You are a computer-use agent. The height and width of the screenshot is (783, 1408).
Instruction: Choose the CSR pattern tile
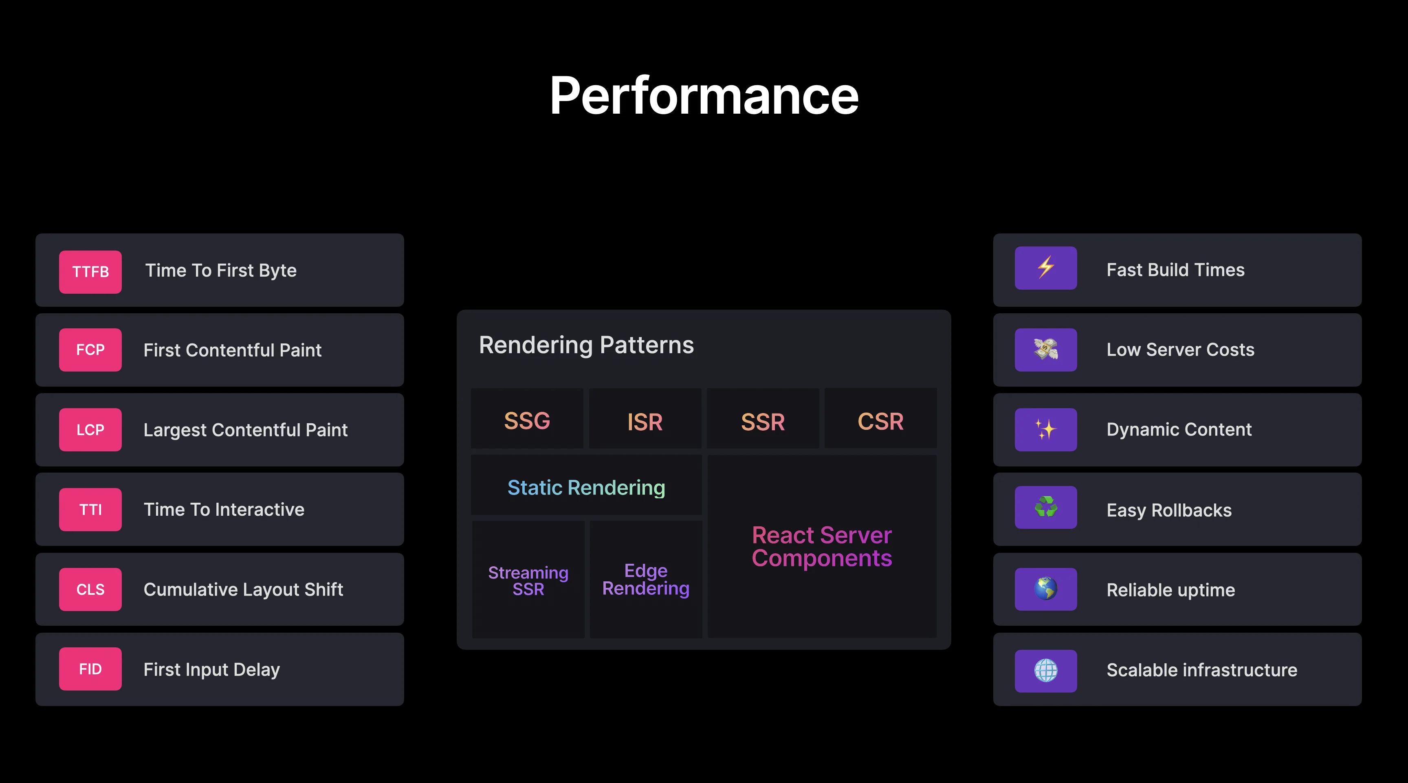(880, 420)
